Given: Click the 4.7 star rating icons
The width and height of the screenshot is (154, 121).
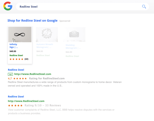Looking at the screenshot, I should [x=20, y=79].
